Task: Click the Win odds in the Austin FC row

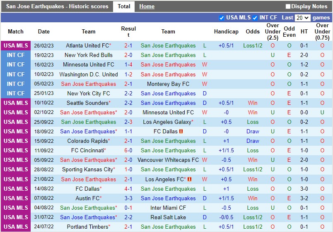Action: (253, 198)
